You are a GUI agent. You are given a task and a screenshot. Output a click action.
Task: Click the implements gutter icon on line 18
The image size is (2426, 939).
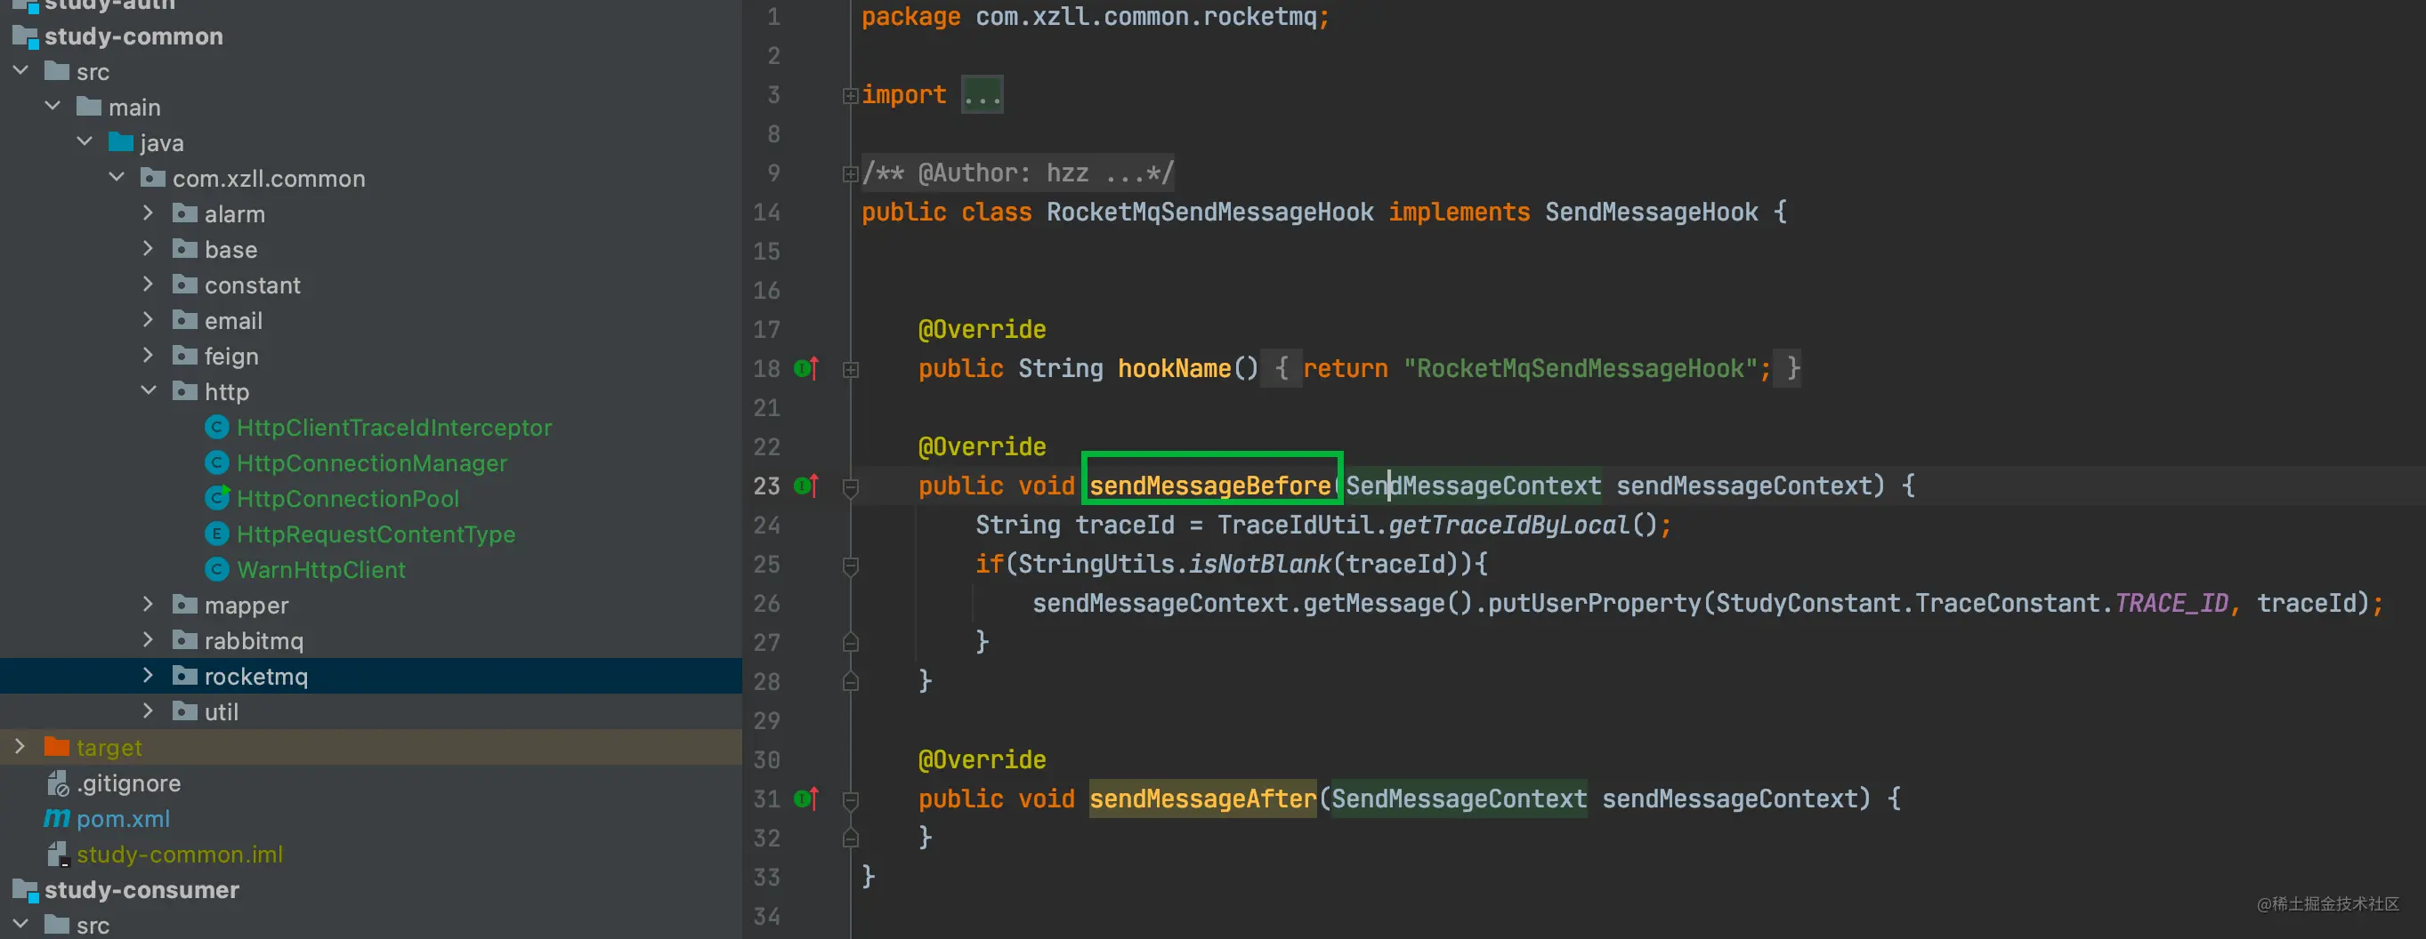[806, 368]
